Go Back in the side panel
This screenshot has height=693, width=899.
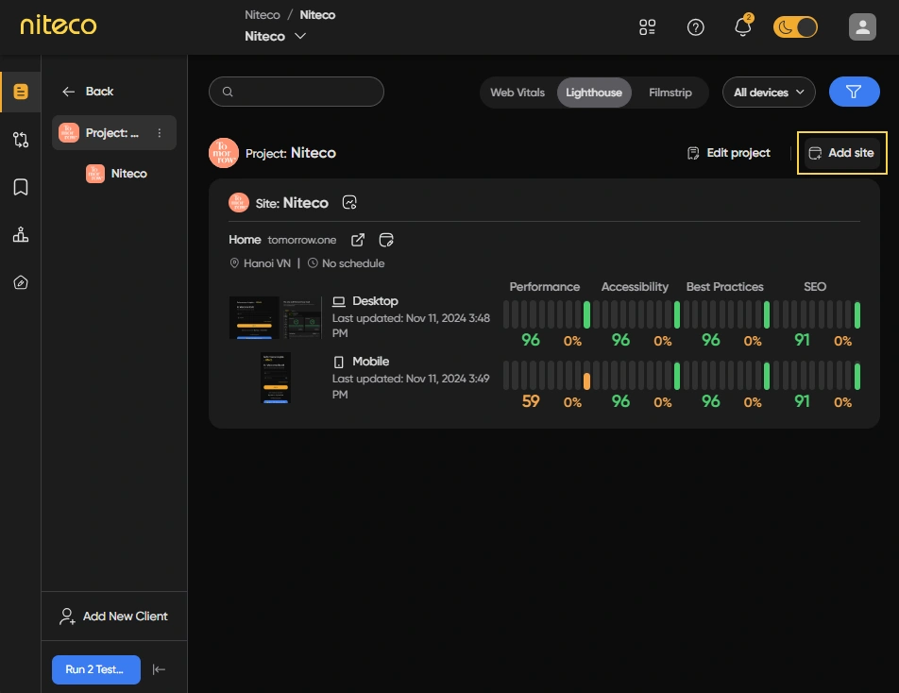point(88,92)
